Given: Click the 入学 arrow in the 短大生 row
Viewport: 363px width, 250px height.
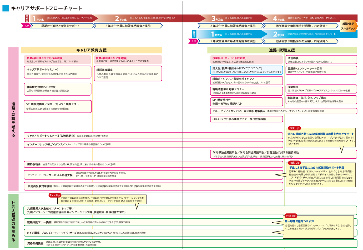Looking at the screenshot, I should [194, 41].
